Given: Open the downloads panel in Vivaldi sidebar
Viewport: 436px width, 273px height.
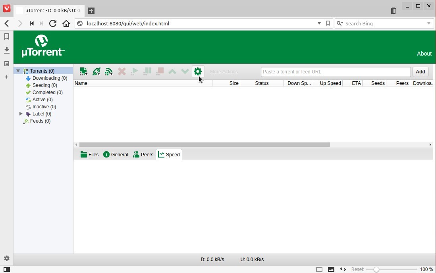Looking at the screenshot, I should tap(6, 50).
